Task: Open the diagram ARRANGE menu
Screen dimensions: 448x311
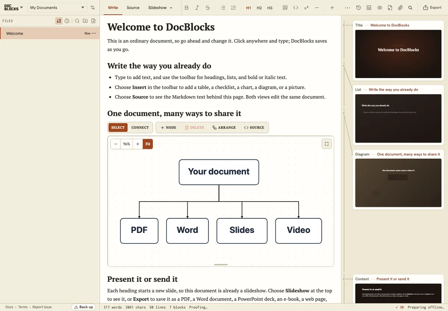Action: (224, 127)
